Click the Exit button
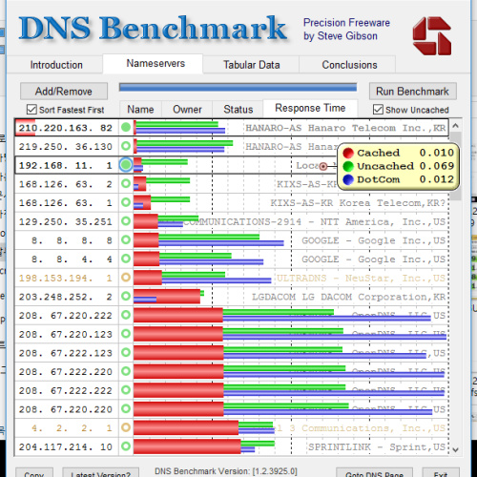This screenshot has width=477, height=477. click(441, 473)
